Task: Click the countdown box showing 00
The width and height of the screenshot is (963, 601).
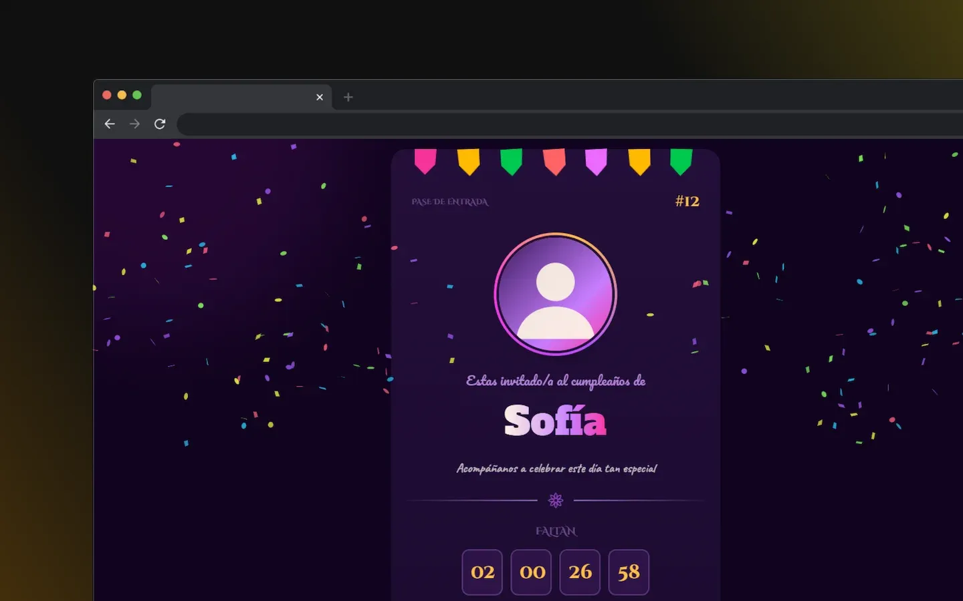Action: [x=531, y=572]
